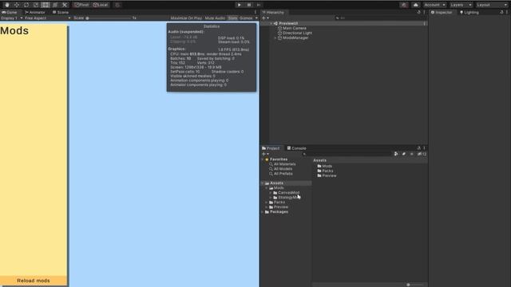The width and height of the screenshot is (511, 287).
Task: Expand the Packs folder in tree
Action: (267, 202)
